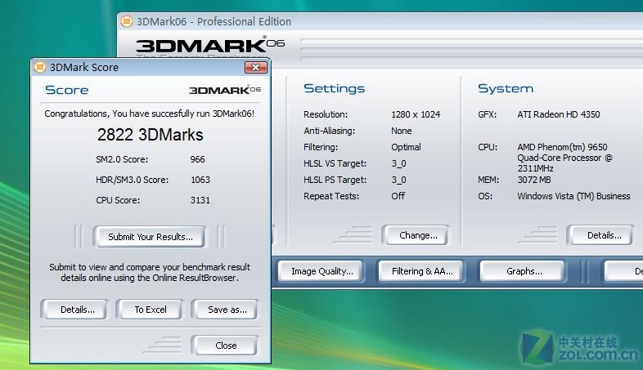The image size is (643, 370).
Task: Click the System section heading
Action: (506, 88)
